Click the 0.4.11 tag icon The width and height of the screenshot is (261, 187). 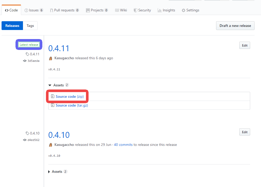[27, 54]
